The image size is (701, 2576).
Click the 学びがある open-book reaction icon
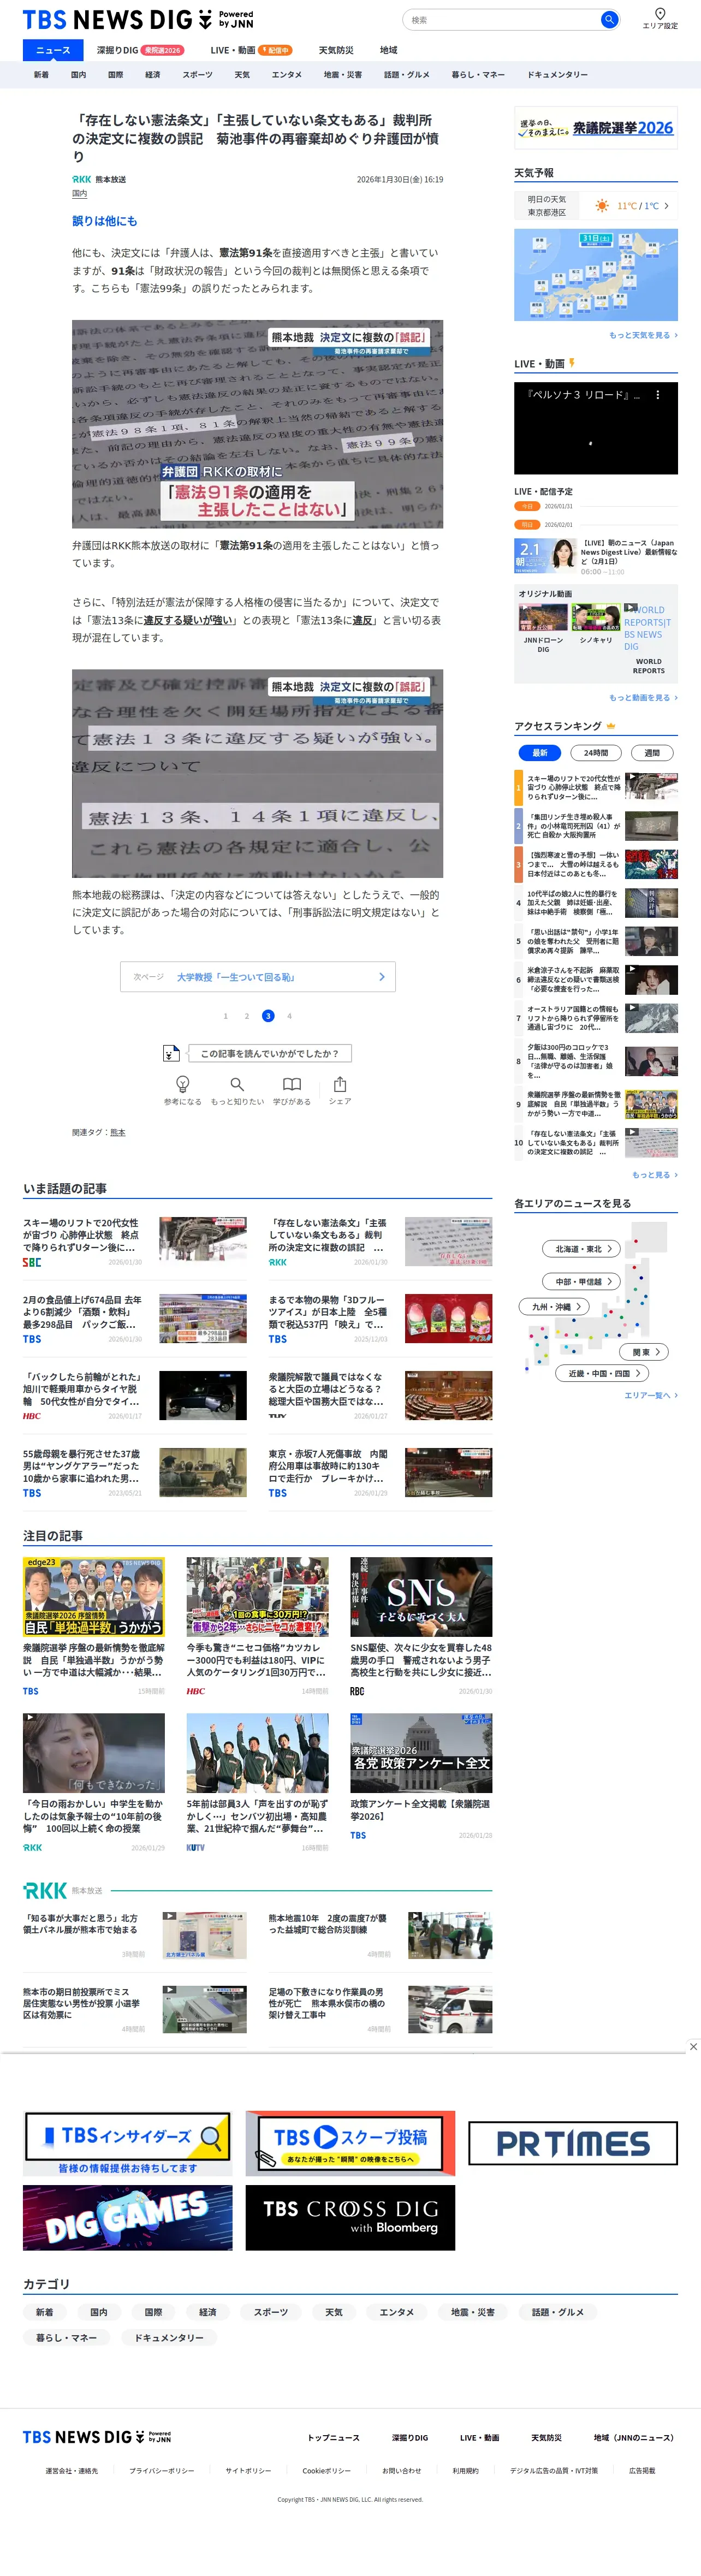(x=291, y=1084)
